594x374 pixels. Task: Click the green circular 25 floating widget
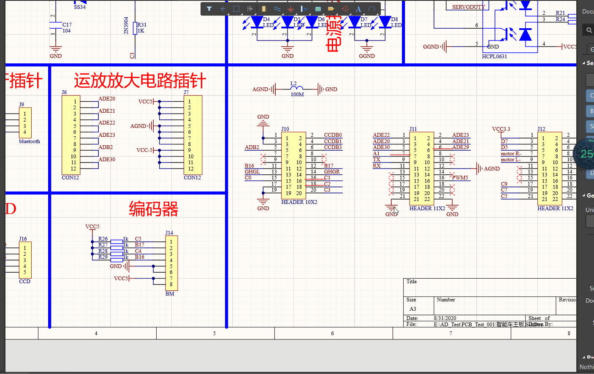(x=586, y=154)
